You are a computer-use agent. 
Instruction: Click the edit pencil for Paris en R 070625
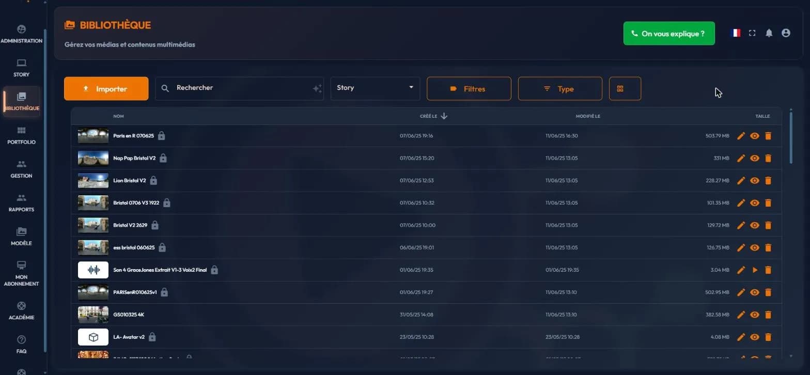(x=741, y=136)
